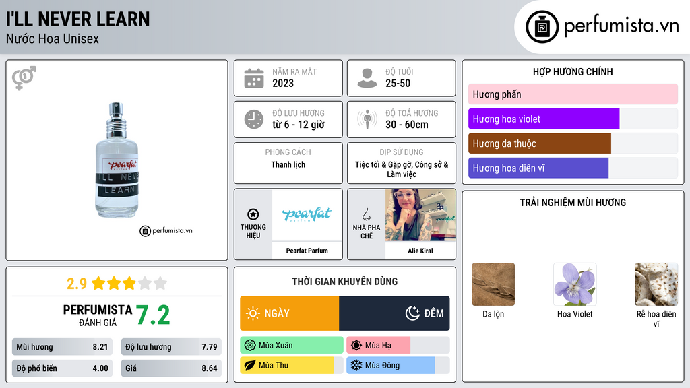The width and height of the screenshot is (690, 388).
Task: Click the perfumista.vn site name in header
Action: pyautogui.click(x=621, y=26)
